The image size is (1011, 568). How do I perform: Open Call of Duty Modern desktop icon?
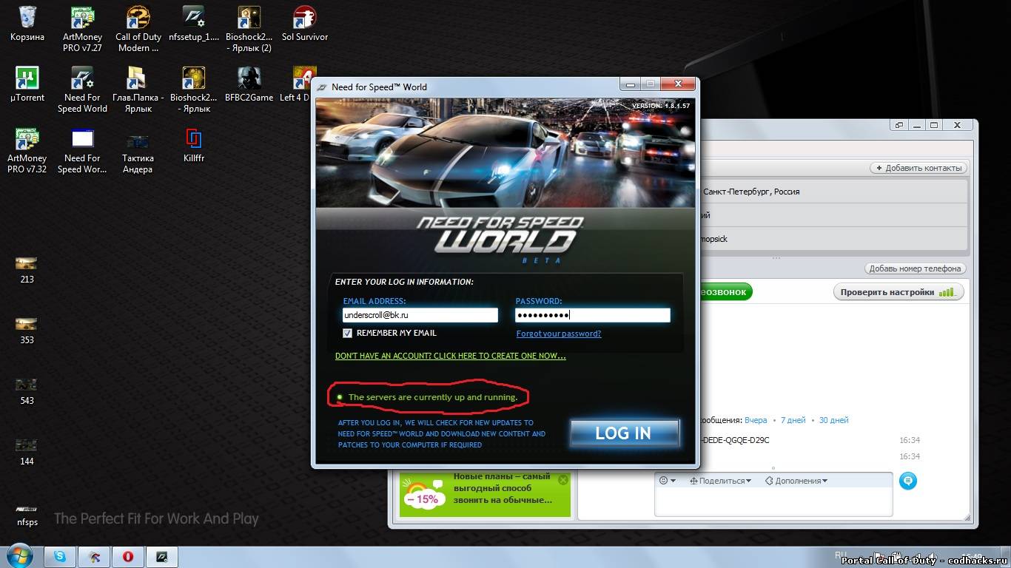pyautogui.click(x=138, y=29)
